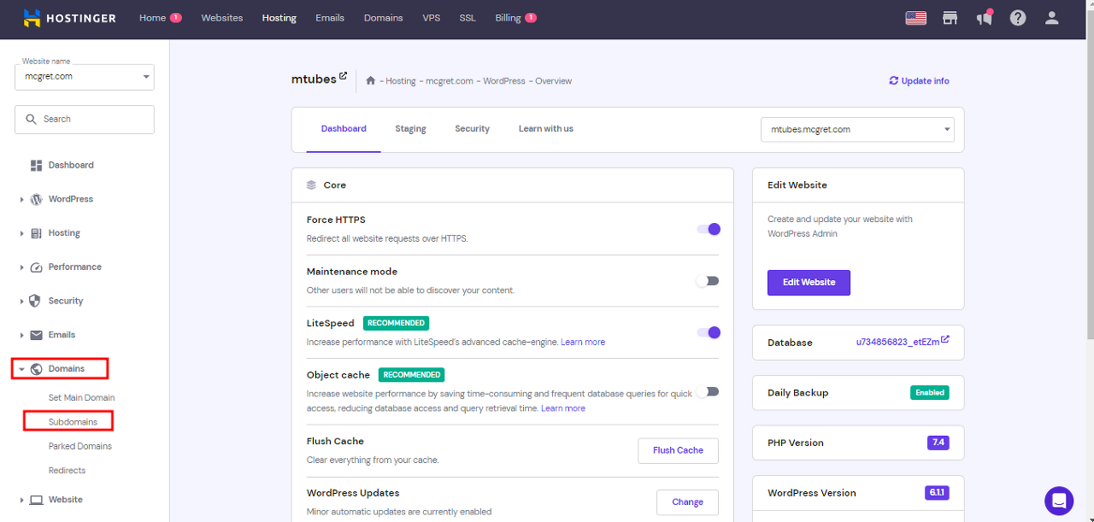The height and width of the screenshot is (522, 1094).
Task: Open the u734856823_etEZm database link
Action: tap(897, 342)
